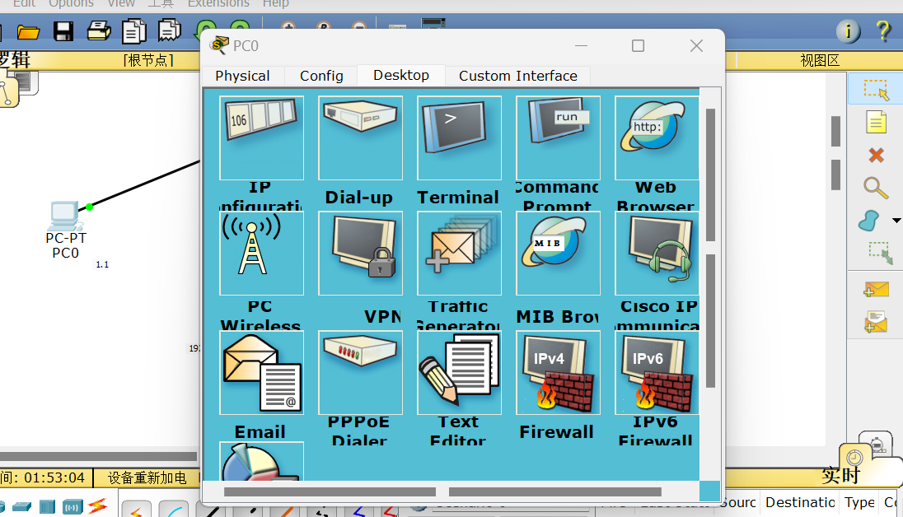Launch the MIB Browser app
The height and width of the screenshot is (517, 903).
tap(558, 254)
